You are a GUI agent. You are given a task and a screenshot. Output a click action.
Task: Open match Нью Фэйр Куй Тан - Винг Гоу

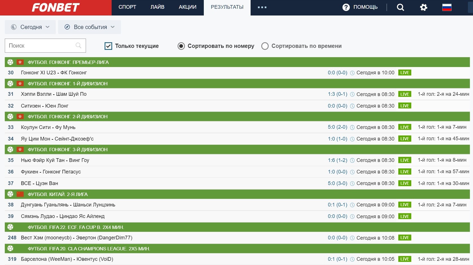[x=55, y=160]
